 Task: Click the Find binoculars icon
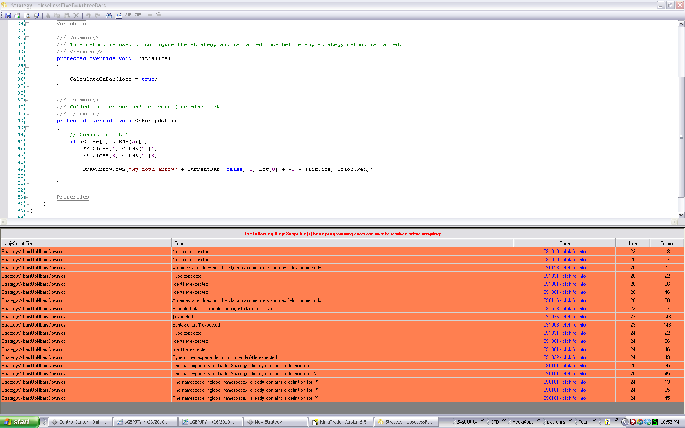coord(109,15)
